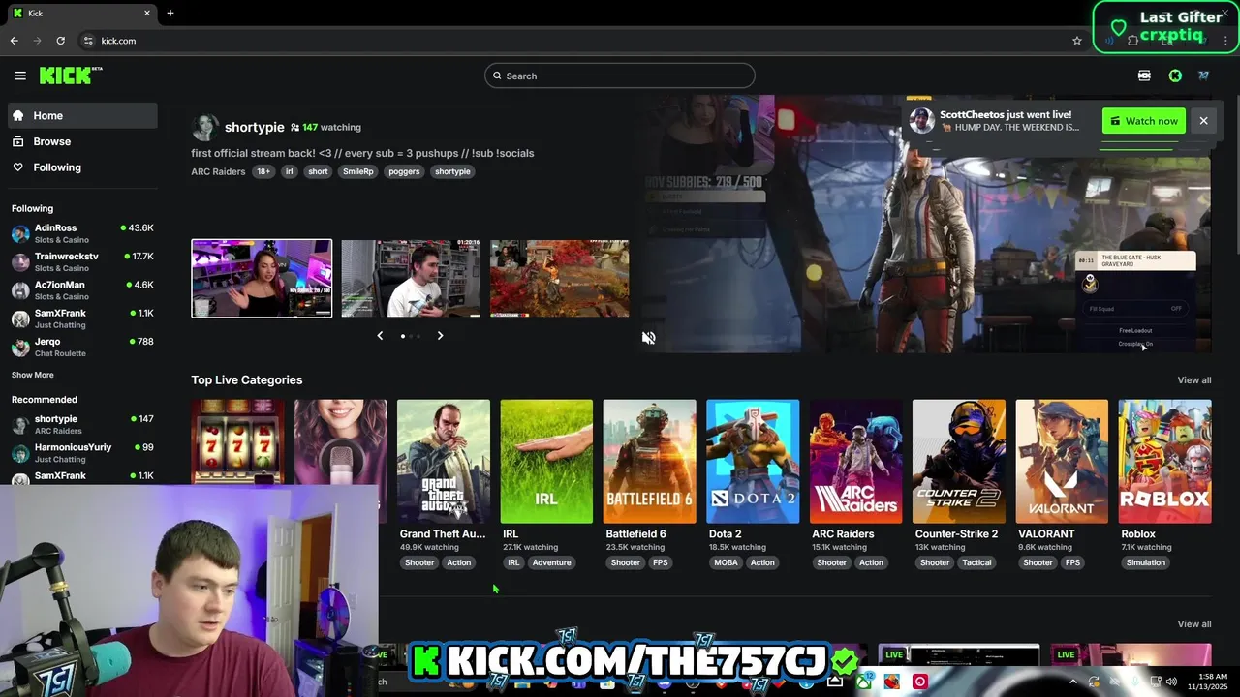Open VALORANT category cover
The image size is (1240, 697).
1062,462
